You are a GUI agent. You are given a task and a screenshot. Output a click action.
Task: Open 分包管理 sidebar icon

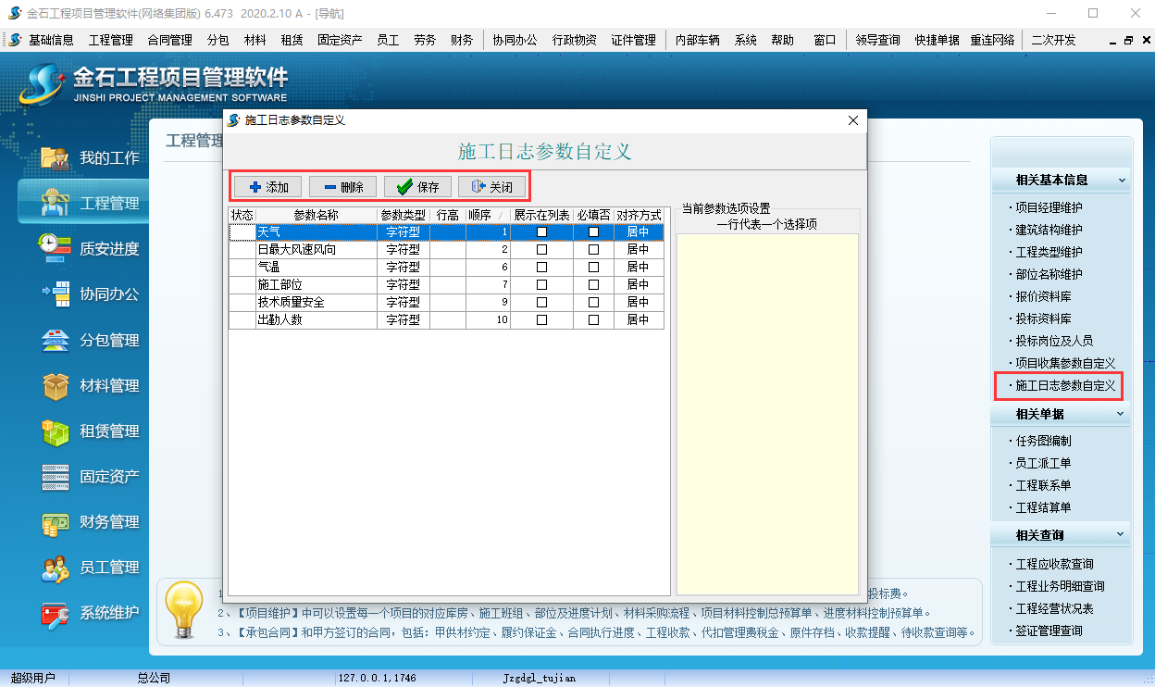56,340
